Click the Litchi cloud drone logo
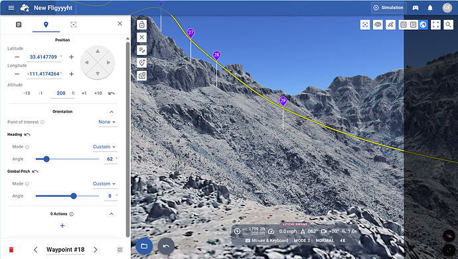 [25, 8]
